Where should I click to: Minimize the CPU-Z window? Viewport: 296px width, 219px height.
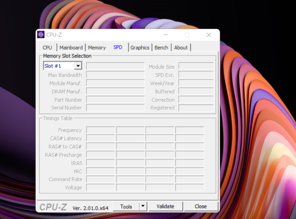pyautogui.click(x=166, y=35)
